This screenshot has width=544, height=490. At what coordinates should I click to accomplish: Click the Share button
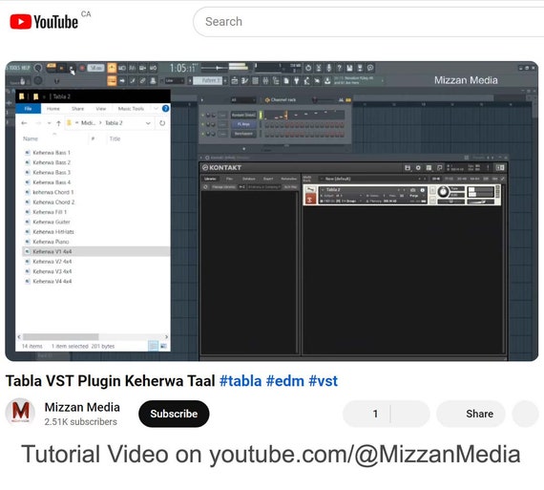tap(471, 414)
